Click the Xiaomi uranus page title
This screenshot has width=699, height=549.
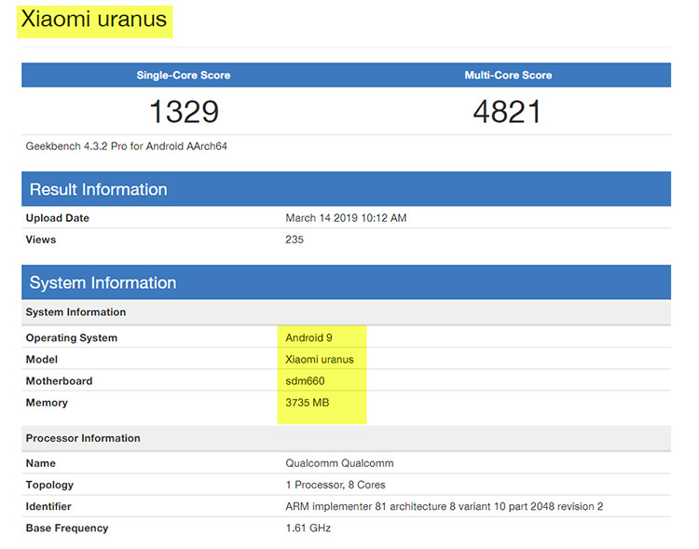(x=94, y=21)
